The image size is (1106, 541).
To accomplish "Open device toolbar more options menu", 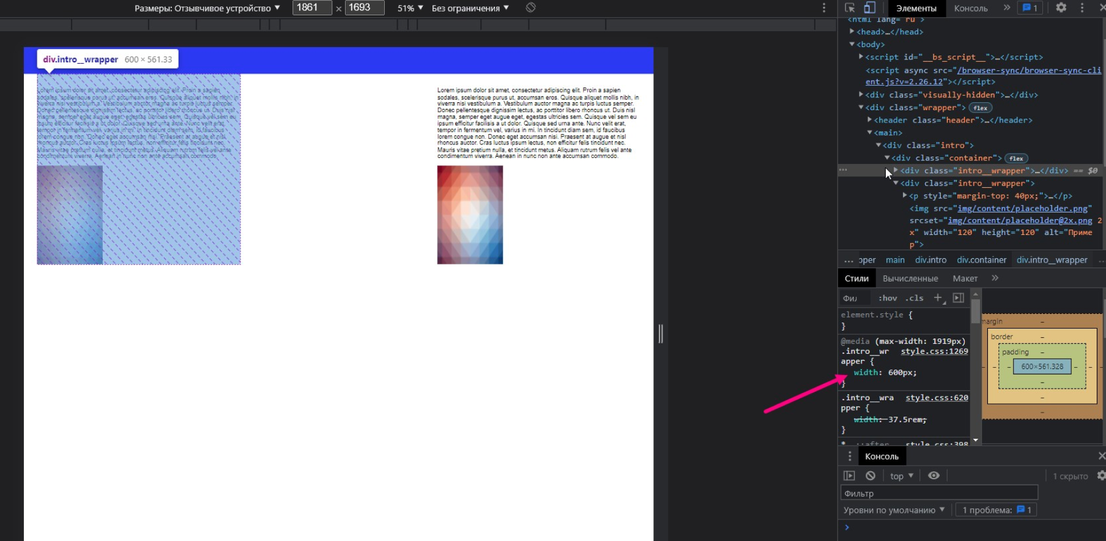I will coord(824,8).
